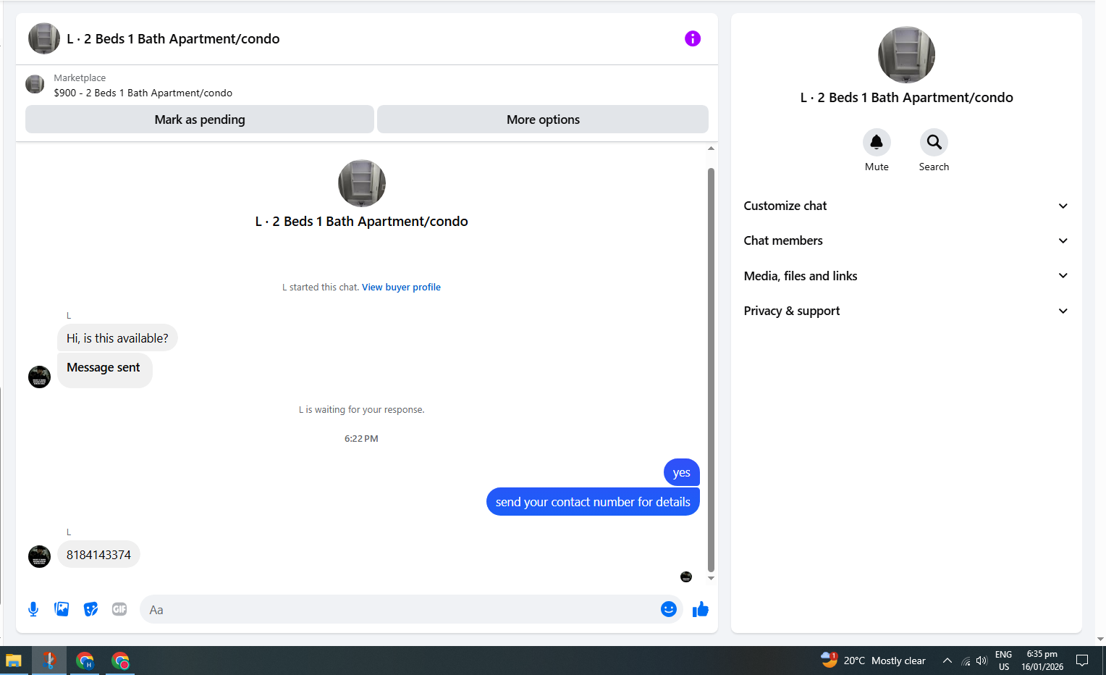Screen dimensions: 1106x675
Task: Open the second taskbar app with the orange icon
Action: tap(49, 661)
